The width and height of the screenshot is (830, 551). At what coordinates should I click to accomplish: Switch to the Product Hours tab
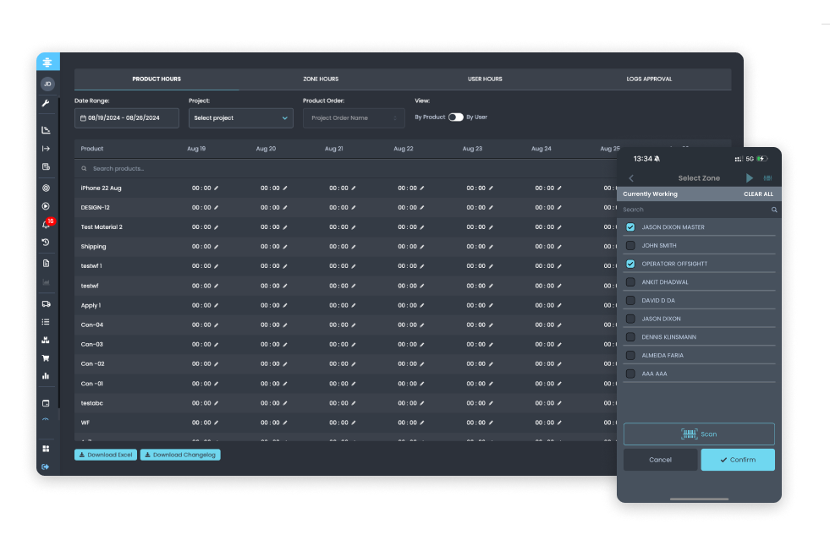(157, 79)
